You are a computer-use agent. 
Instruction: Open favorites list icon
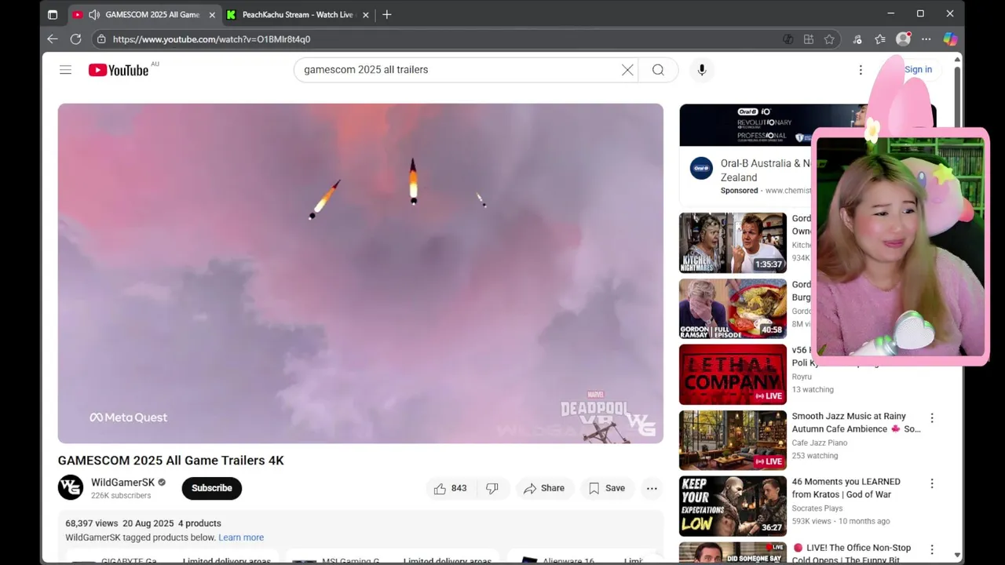point(880,39)
